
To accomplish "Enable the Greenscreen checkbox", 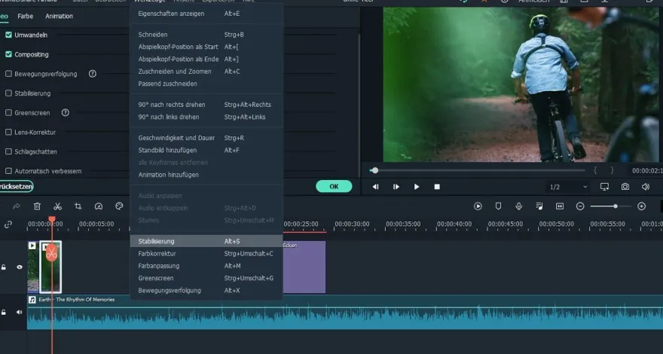I will [x=8, y=112].
